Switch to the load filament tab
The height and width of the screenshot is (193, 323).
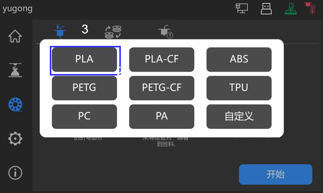pyautogui.click(x=60, y=31)
